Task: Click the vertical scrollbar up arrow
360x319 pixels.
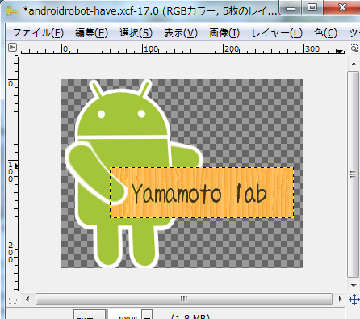Action: pos(354,64)
